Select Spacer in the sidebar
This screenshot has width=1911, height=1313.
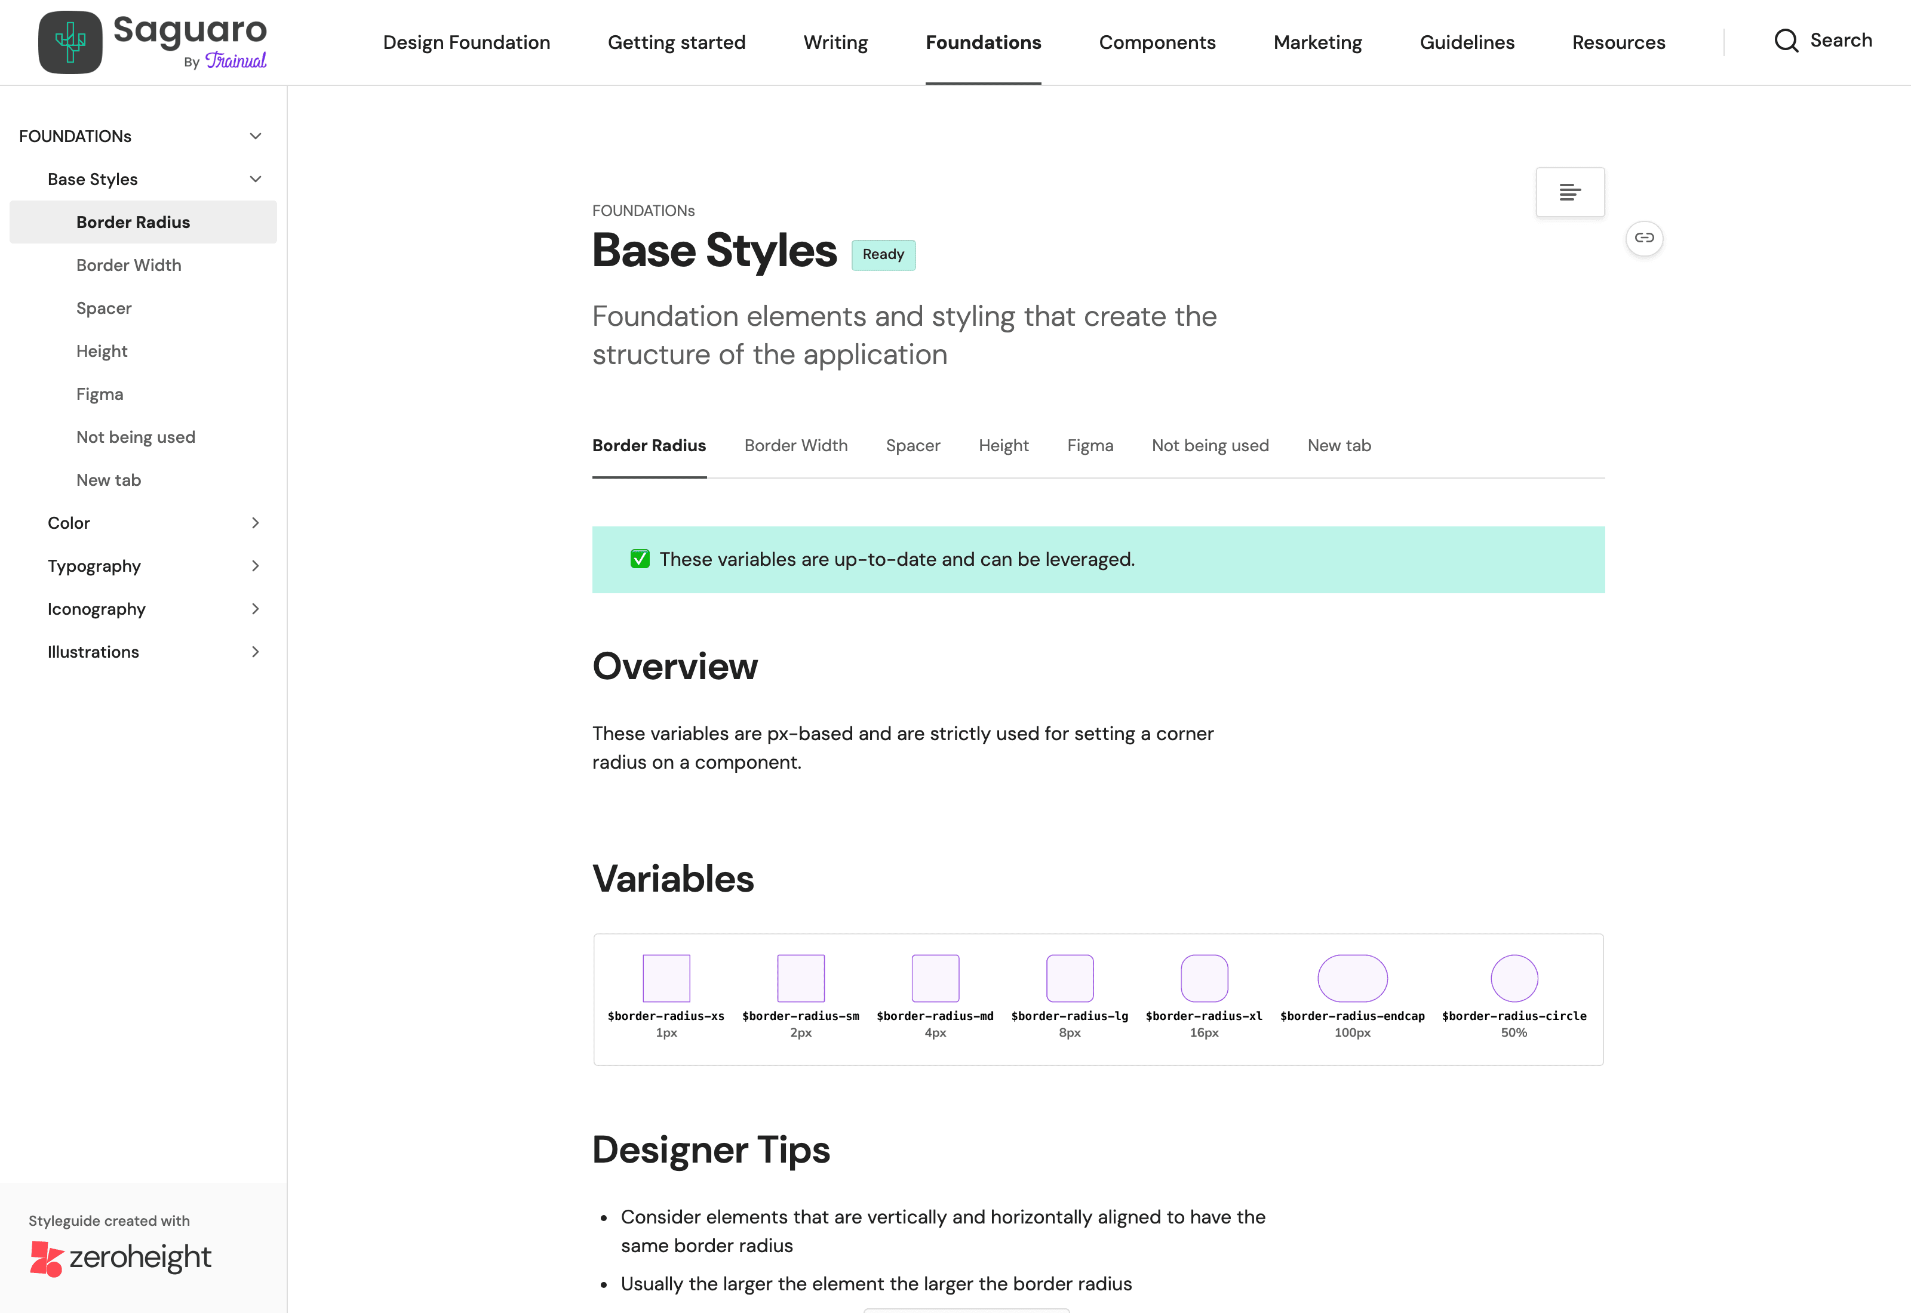pos(104,308)
